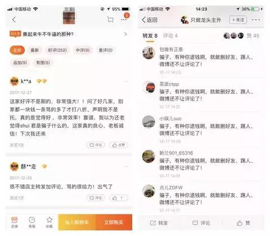The image size is (270, 236).
Task: Expand the 撕起来牛不牛逼的那种 question chevron
Action: [x=125, y=34]
